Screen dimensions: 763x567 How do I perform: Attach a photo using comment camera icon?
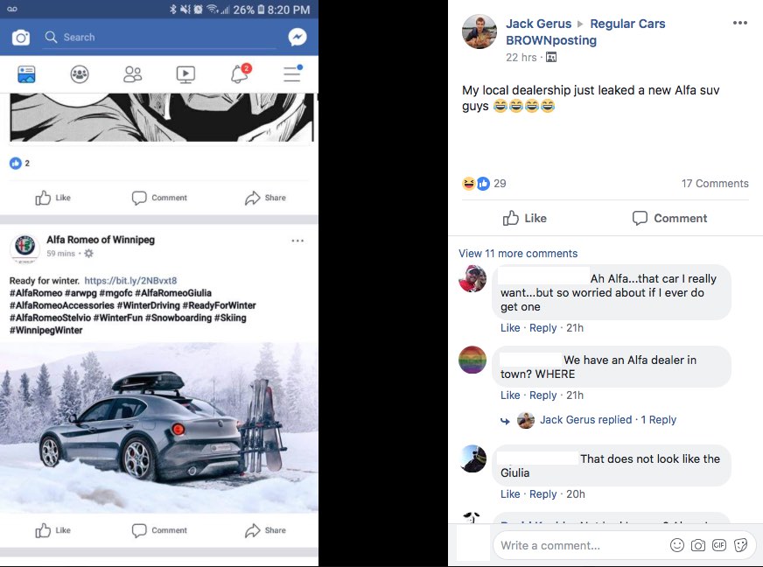click(698, 545)
